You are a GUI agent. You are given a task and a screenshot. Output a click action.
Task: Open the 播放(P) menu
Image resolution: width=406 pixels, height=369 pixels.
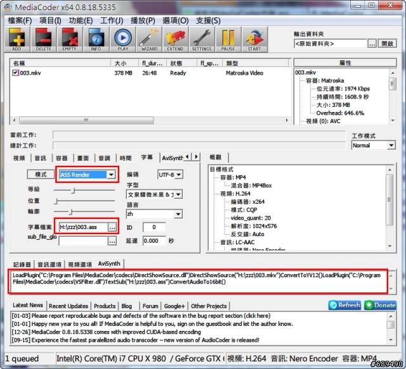143,20
